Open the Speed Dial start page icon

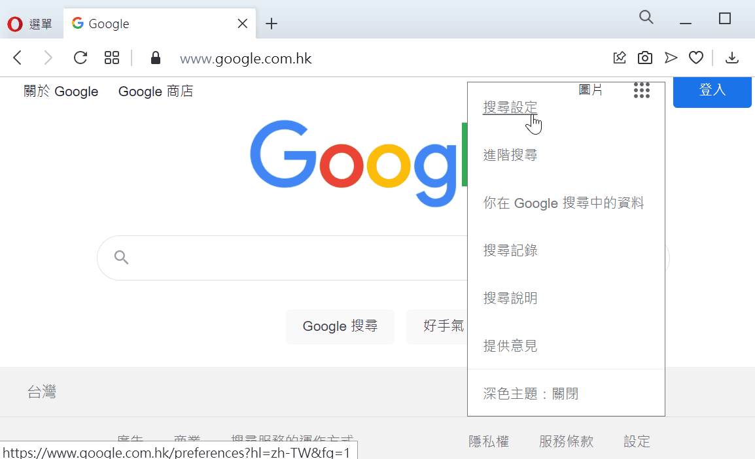click(x=112, y=58)
